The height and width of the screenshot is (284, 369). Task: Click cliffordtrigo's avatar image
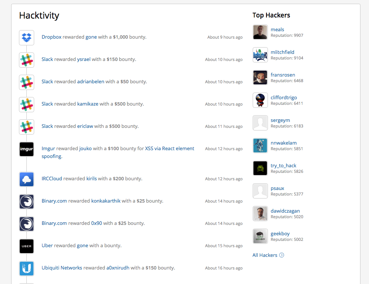point(260,100)
